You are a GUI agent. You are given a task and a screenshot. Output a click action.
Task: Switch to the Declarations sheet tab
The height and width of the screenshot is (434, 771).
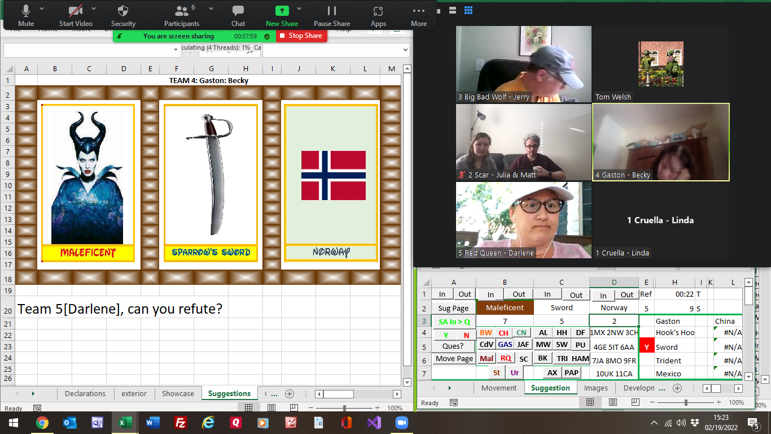[x=85, y=393]
